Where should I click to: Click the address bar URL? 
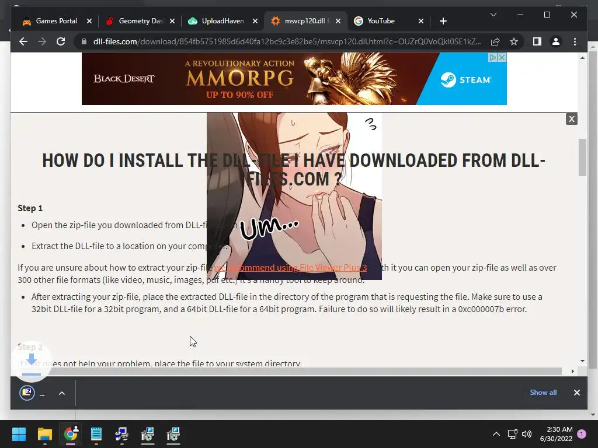[287, 41]
